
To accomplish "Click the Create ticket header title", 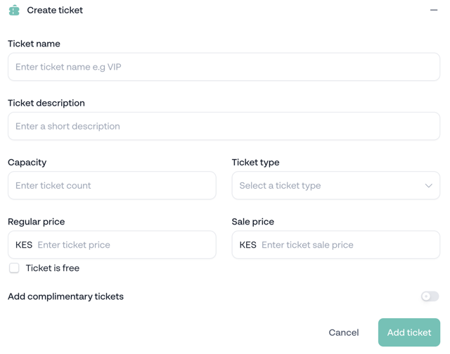I will [55, 11].
